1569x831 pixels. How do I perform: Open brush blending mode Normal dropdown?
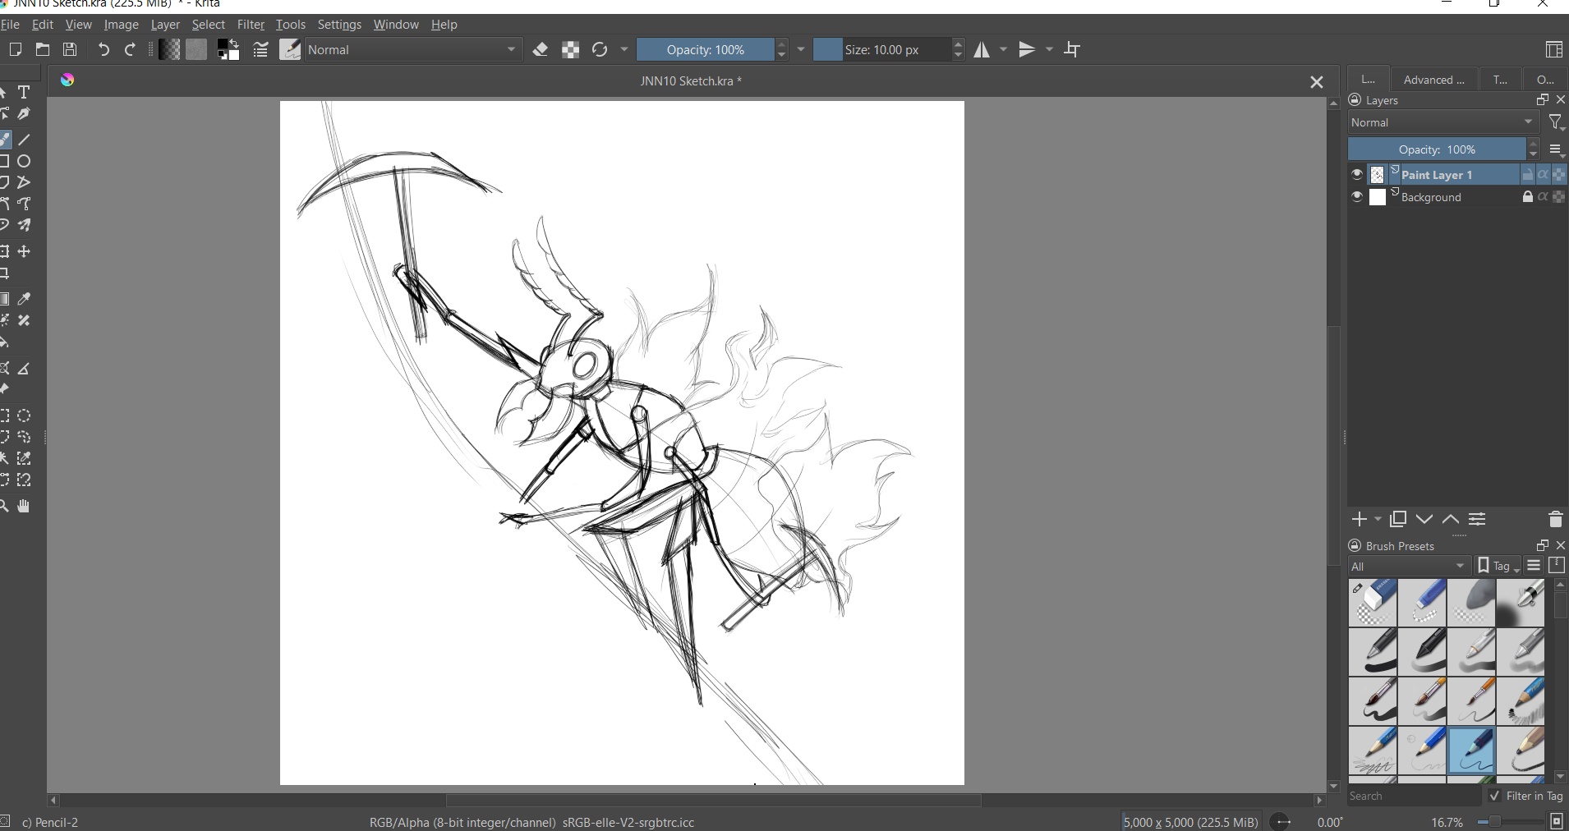pyautogui.click(x=413, y=50)
